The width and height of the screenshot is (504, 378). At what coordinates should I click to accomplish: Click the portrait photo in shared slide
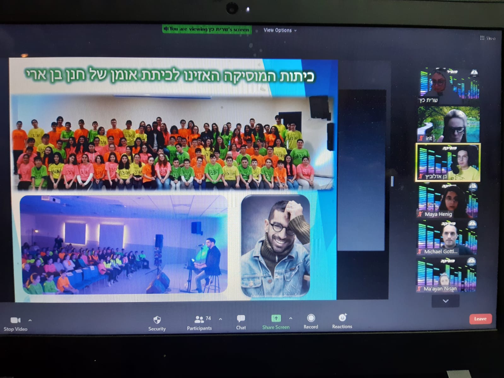click(x=275, y=246)
